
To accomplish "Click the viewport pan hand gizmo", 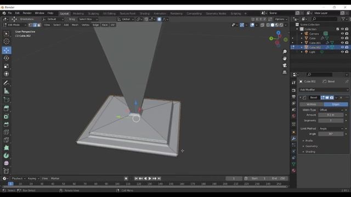I will pyautogui.click(x=285, y=59).
